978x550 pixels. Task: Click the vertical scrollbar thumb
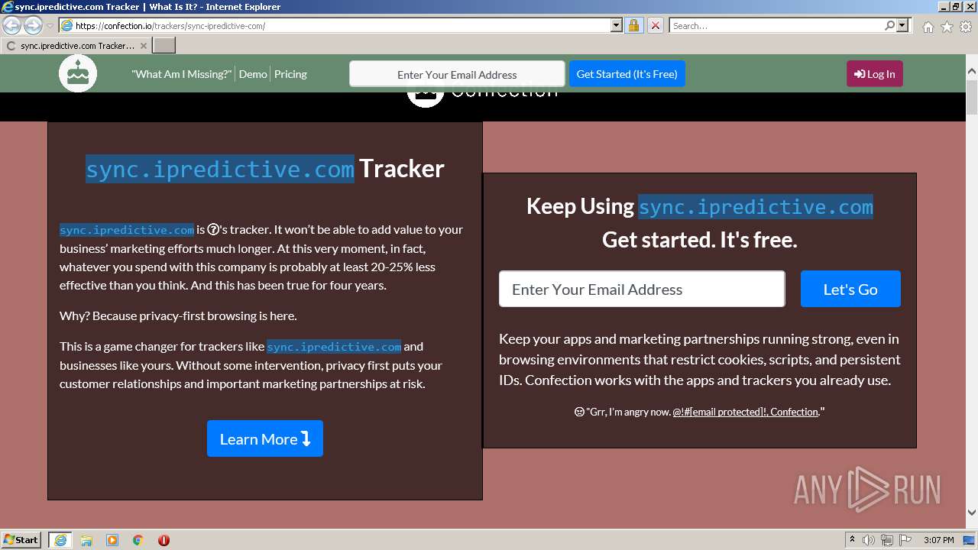[x=972, y=98]
